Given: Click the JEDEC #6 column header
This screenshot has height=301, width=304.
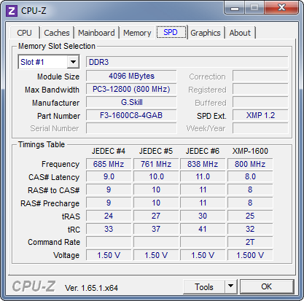Looking at the screenshot, I should pyautogui.click(x=203, y=151).
